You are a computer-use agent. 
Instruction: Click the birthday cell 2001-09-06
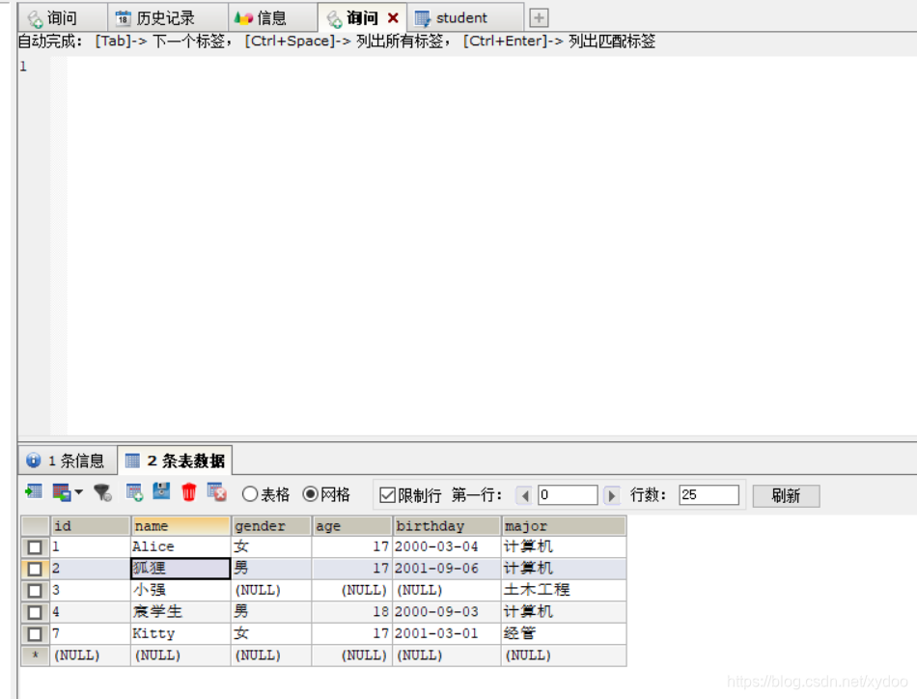tap(447, 569)
